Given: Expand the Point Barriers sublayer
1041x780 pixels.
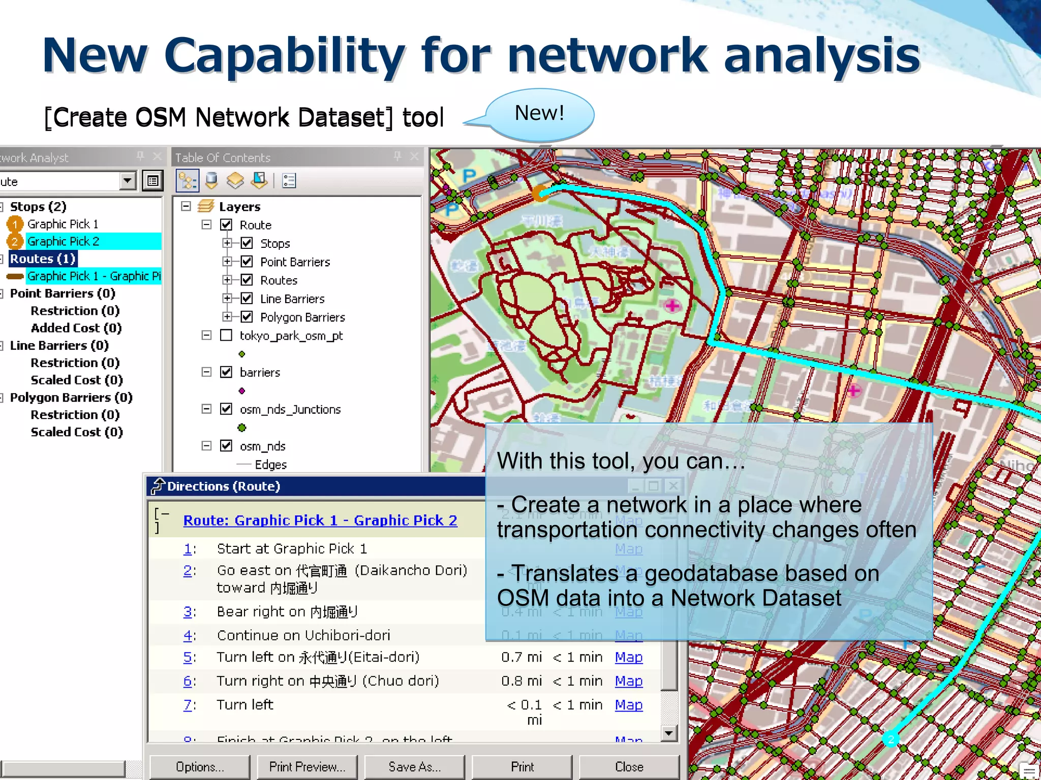Looking at the screenshot, I should tap(227, 262).
